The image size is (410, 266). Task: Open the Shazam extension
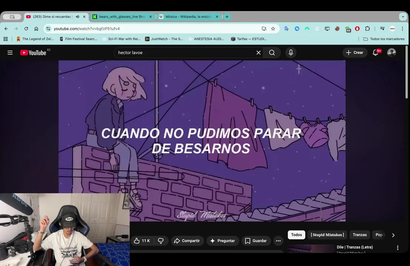pos(297,29)
